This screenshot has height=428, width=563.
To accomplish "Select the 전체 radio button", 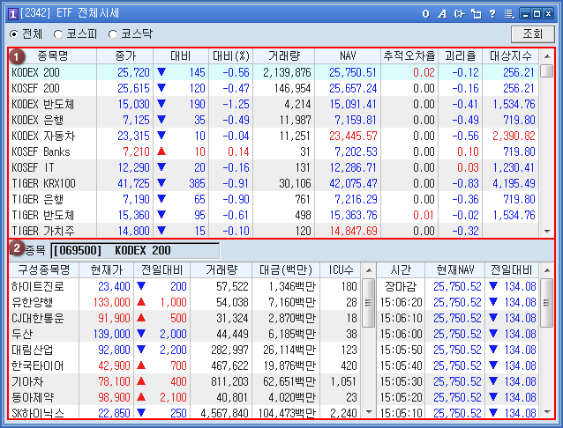I will click(14, 34).
